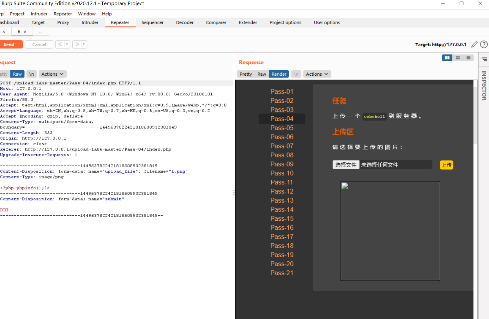Screen dimensions: 489x319
Task: Open the Project menu
Action: [x=17, y=14]
